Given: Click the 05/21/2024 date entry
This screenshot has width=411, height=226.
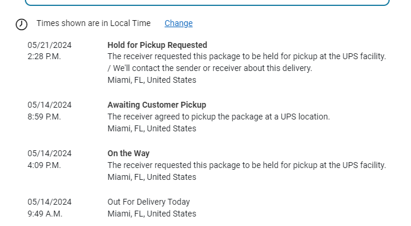Looking at the screenshot, I should (50, 45).
